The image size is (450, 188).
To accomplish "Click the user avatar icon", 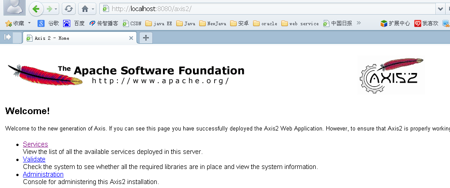I will (x=14, y=8).
